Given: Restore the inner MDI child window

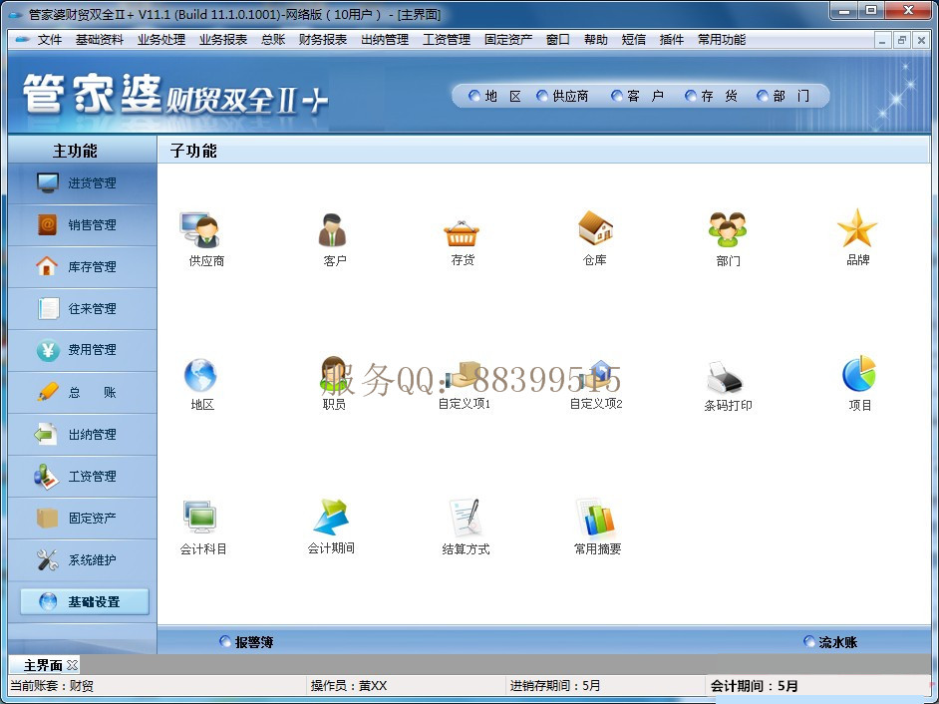Looking at the screenshot, I should 901,40.
